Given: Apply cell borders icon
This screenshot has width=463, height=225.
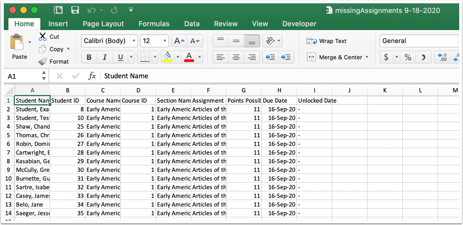Looking at the screenshot, I should click(145, 57).
